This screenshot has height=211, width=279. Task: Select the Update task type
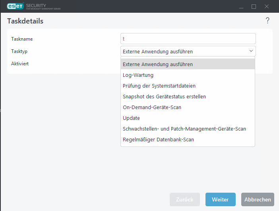point(188,118)
